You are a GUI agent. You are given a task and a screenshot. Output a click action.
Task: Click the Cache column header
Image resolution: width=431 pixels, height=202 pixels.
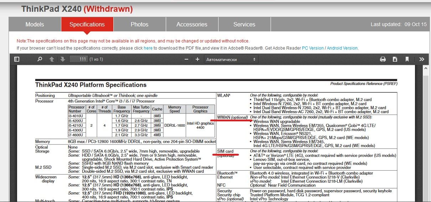tap(157, 109)
